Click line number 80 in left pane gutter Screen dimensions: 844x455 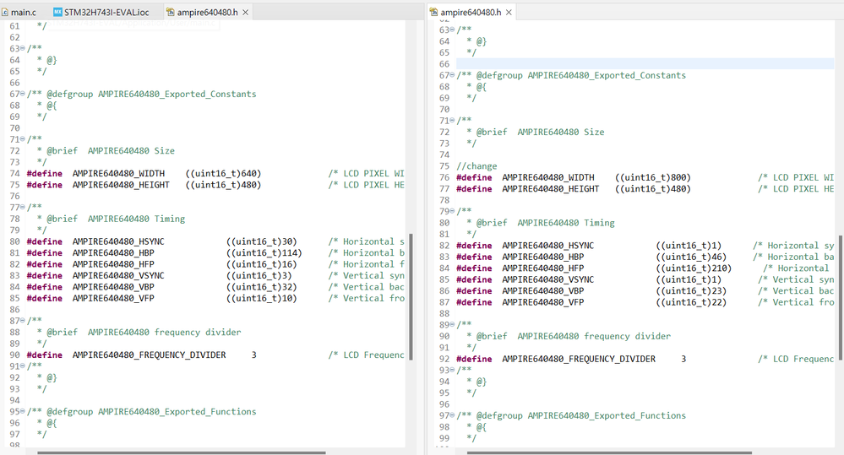[14, 241]
